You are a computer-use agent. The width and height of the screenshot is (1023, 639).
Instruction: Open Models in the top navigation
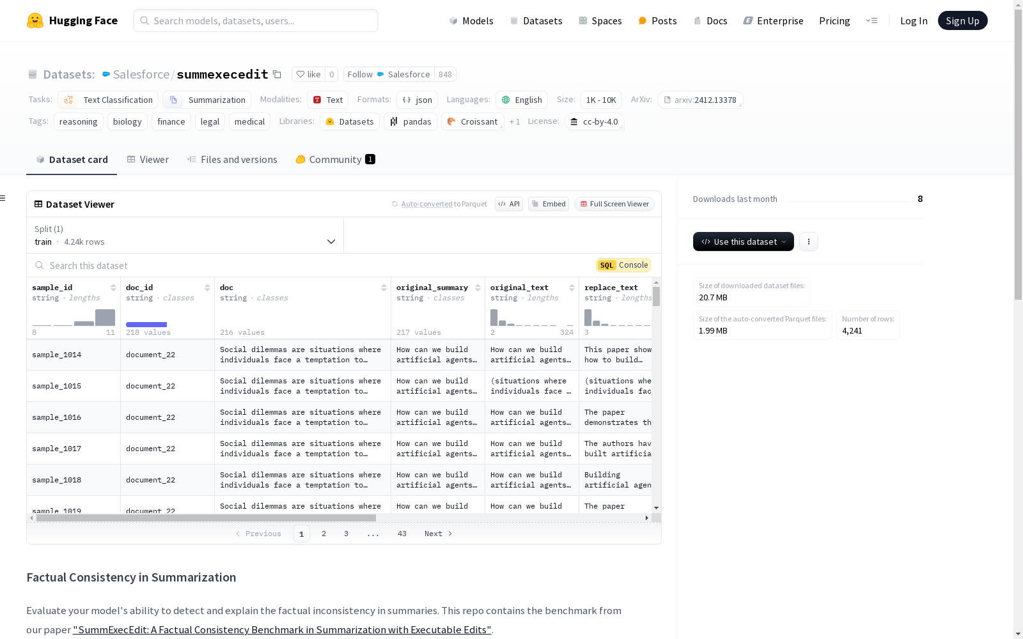click(x=471, y=20)
